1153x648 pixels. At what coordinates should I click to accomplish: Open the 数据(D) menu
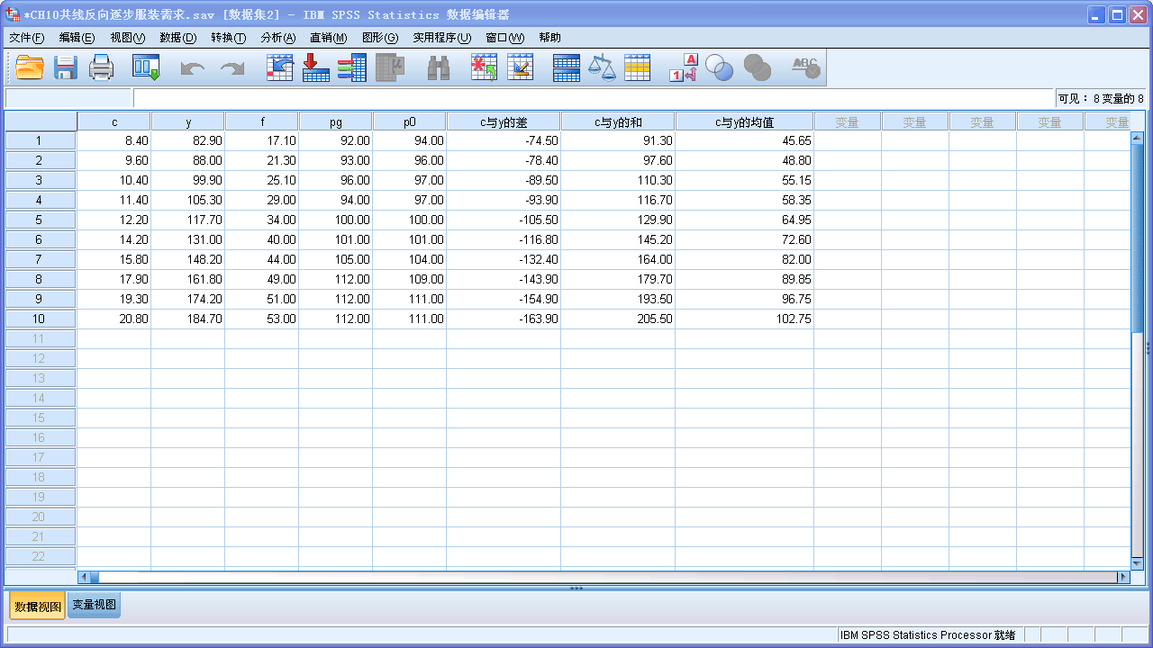(x=177, y=38)
